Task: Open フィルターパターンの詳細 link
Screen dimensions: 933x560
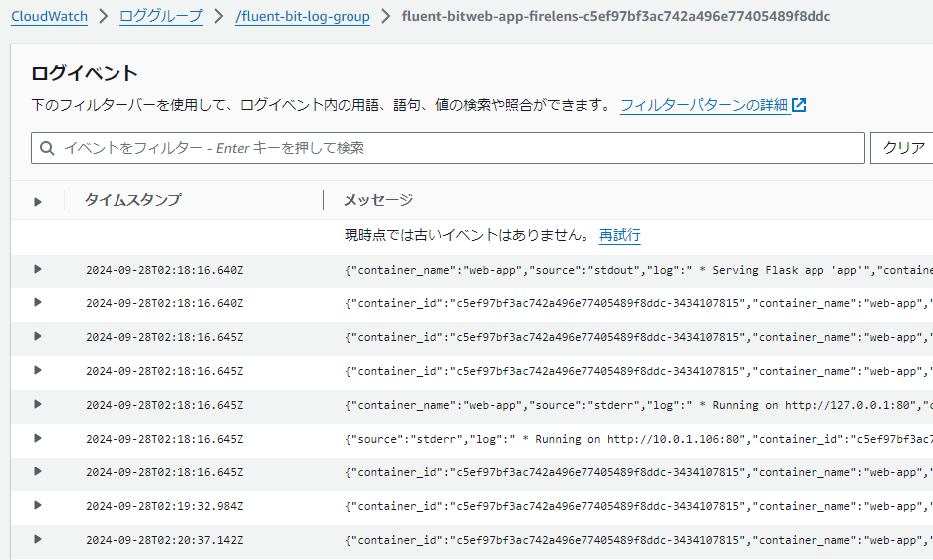Action: (x=704, y=105)
